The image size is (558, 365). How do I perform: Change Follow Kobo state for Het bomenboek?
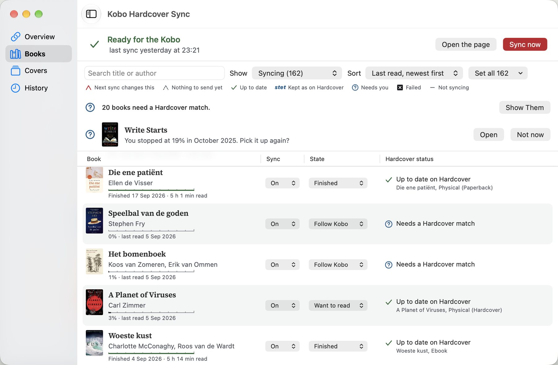click(x=338, y=265)
